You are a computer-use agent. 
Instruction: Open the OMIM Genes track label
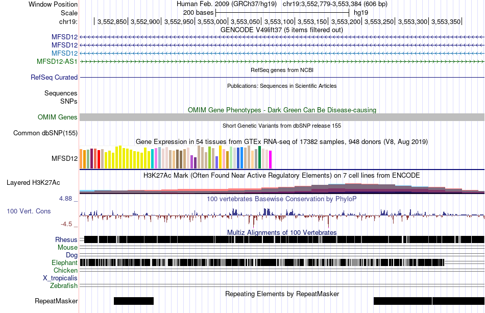click(58, 117)
